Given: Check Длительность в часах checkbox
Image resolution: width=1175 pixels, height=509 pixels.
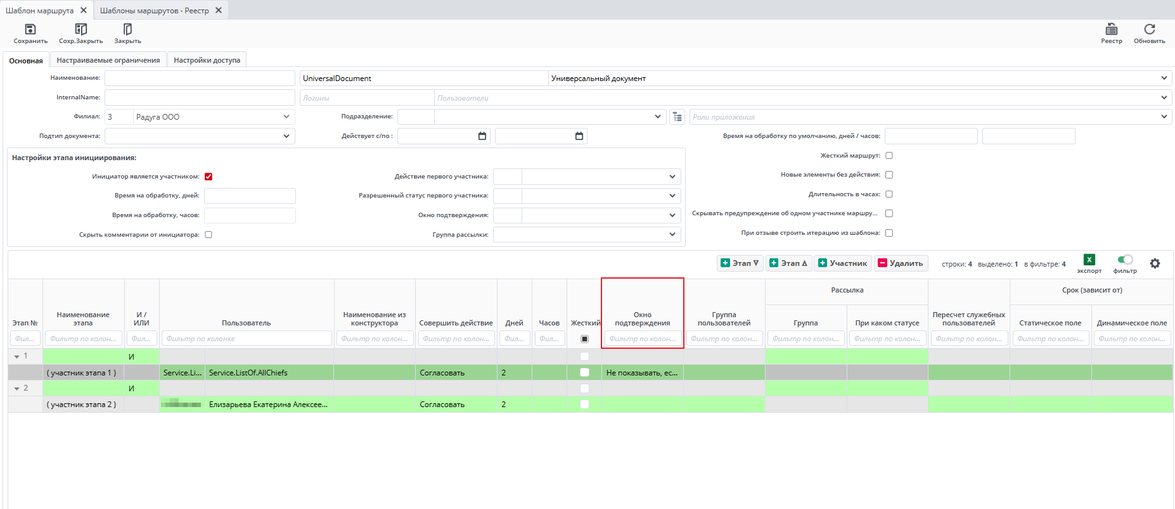Looking at the screenshot, I should (889, 194).
